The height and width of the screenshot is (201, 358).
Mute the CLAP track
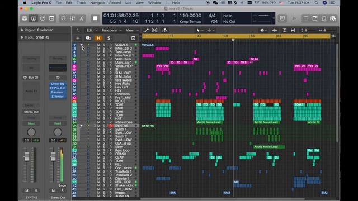tap(98, 157)
